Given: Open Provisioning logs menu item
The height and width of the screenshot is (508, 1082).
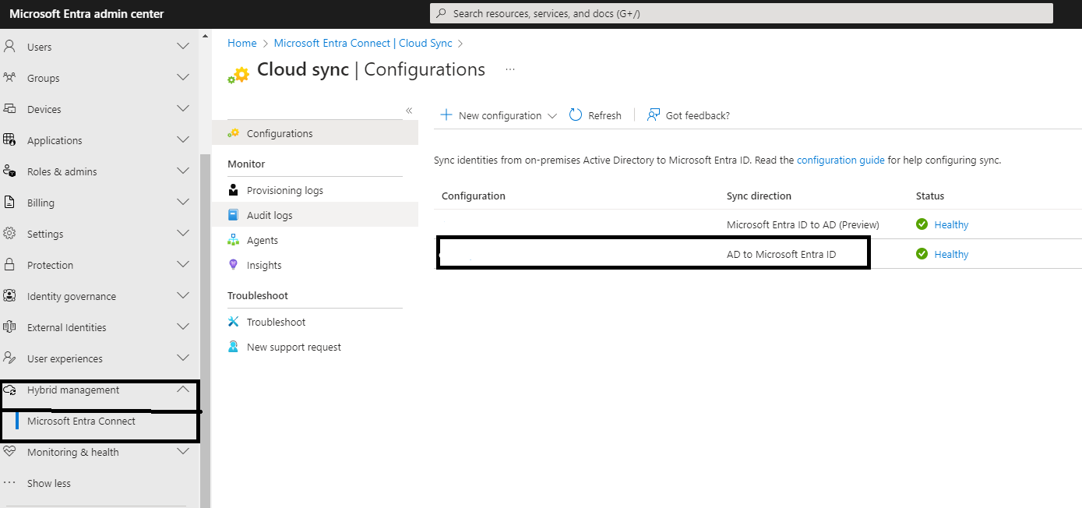Looking at the screenshot, I should [x=315, y=190].
